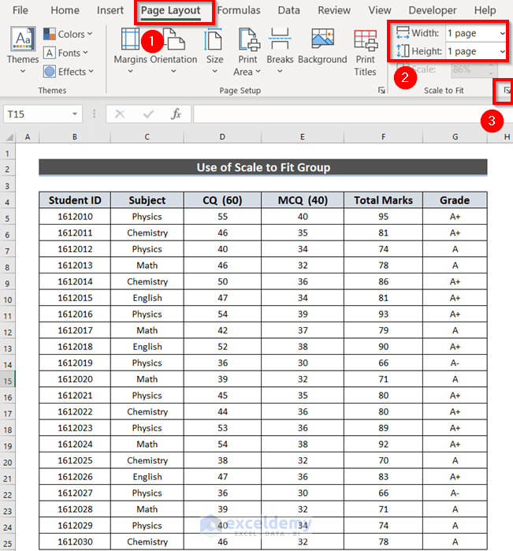Open the Review tab
Screen dimensions: 513x551
(x=334, y=10)
